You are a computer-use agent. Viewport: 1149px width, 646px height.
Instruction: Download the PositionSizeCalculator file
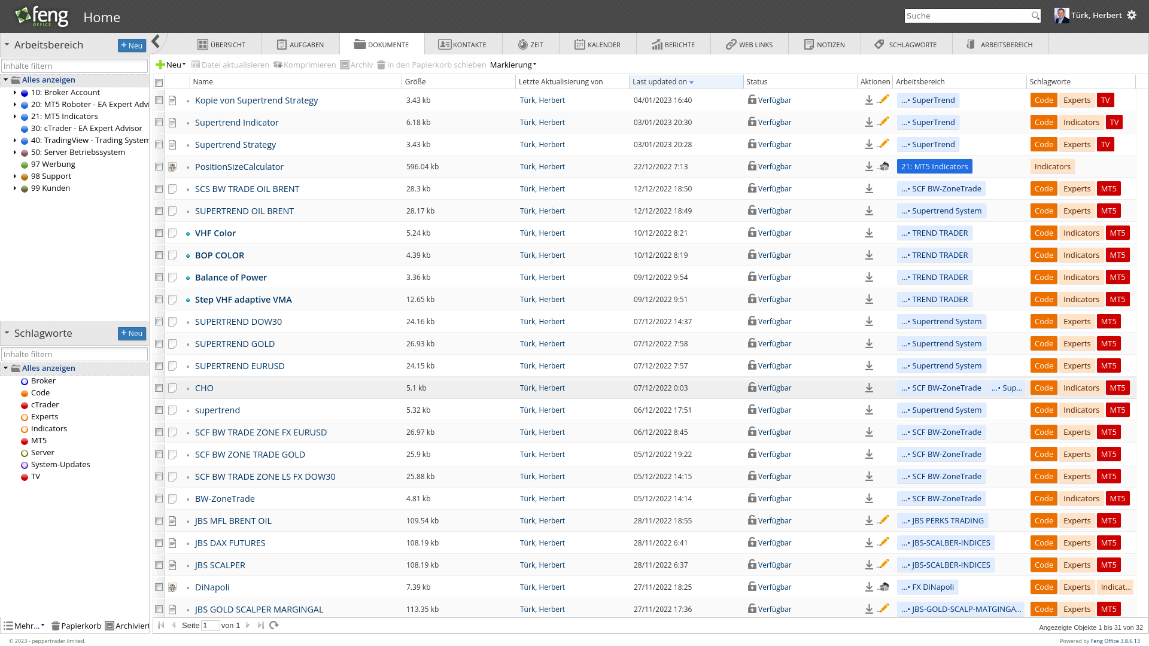tap(869, 167)
